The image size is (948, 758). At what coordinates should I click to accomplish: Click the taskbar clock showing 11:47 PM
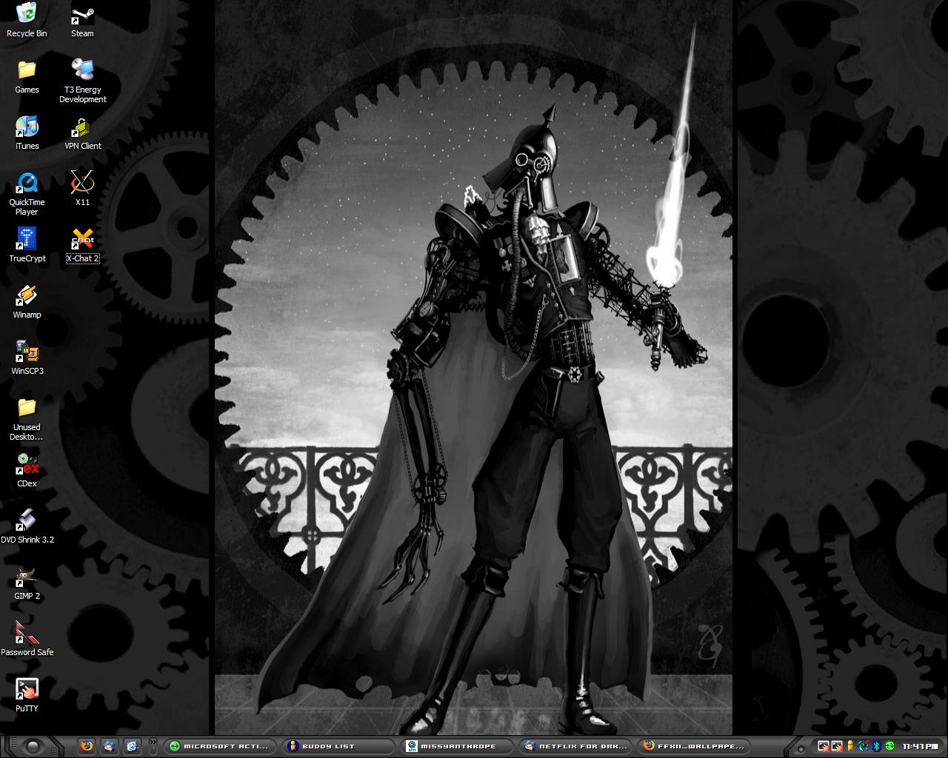921,746
